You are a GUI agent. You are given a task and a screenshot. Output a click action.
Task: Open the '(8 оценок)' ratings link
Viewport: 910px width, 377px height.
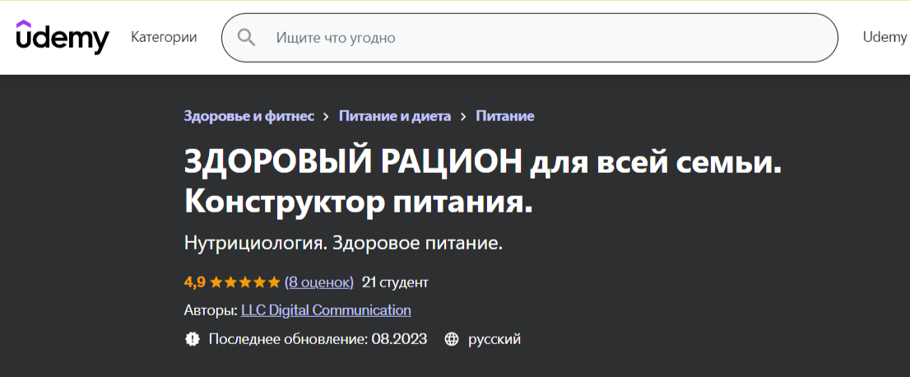(319, 283)
